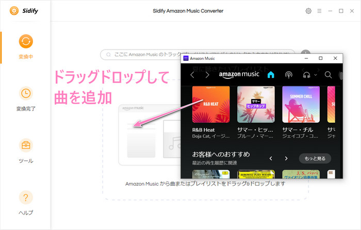
Task: Maximize the Sidify window
Action: coord(341,11)
